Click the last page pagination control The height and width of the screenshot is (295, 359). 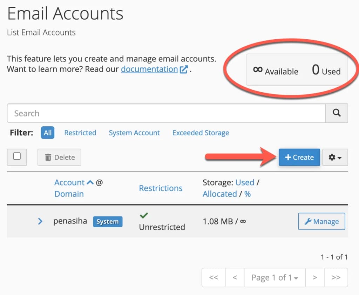[x=336, y=277]
